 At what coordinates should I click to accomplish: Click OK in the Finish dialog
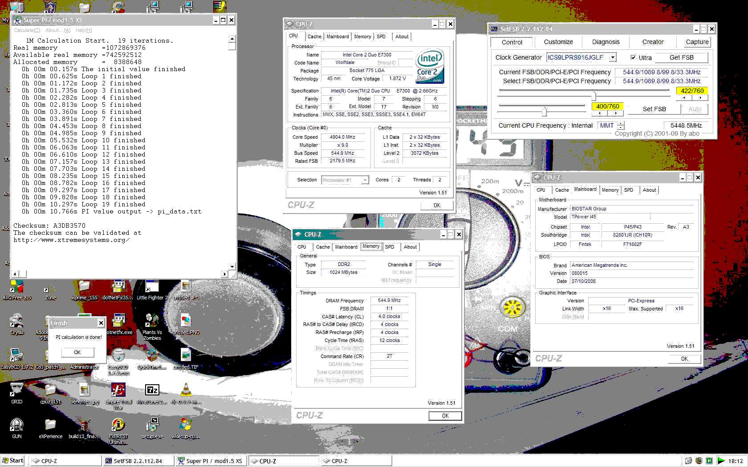[x=77, y=352]
